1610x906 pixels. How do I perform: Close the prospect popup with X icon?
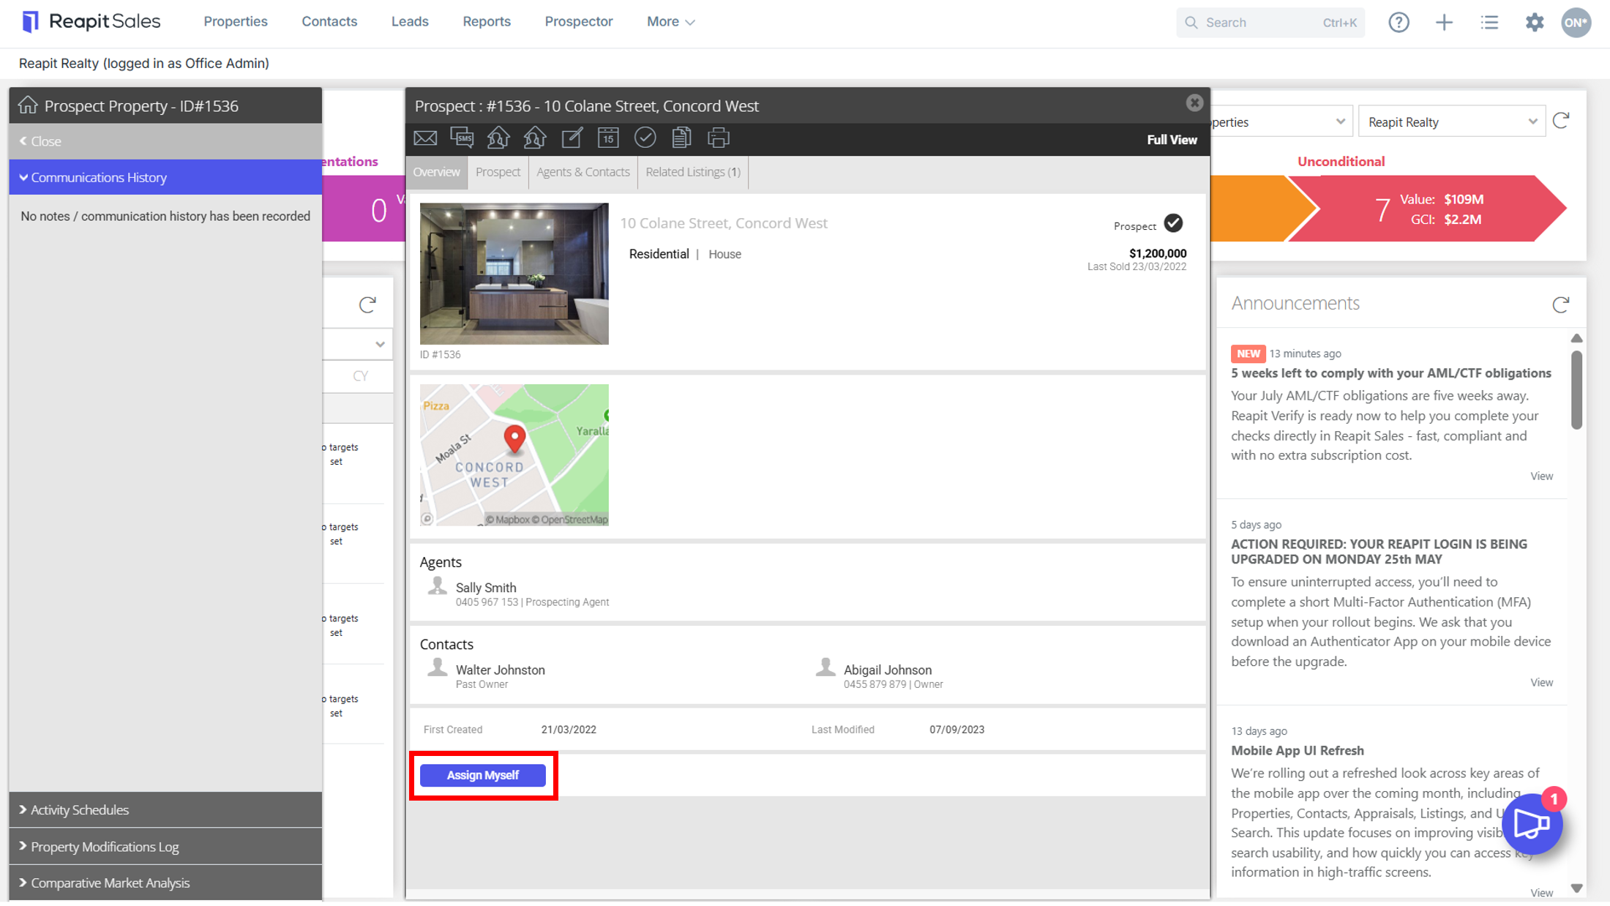tap(1194, 103)
